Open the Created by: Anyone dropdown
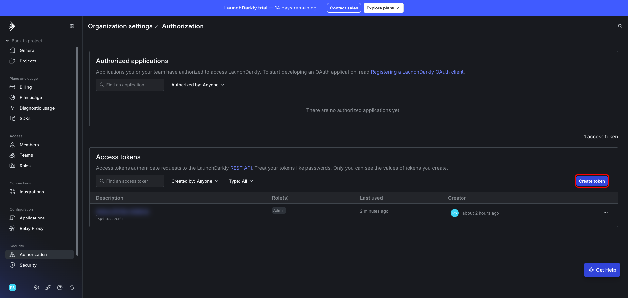This screenshot has width=628, height=298. coord(195,181)
